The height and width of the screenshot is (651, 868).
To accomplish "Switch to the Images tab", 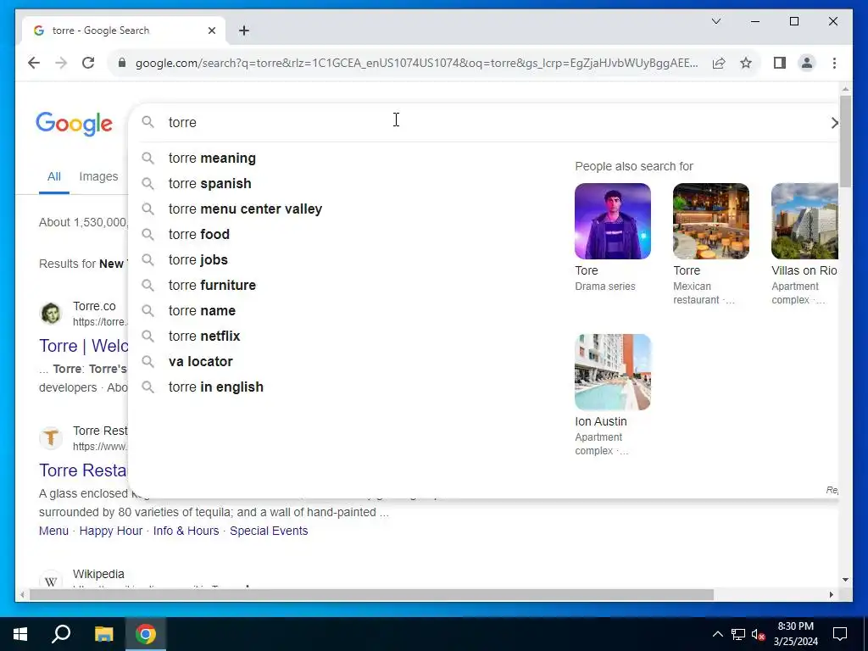I will (x=98, y=176).
